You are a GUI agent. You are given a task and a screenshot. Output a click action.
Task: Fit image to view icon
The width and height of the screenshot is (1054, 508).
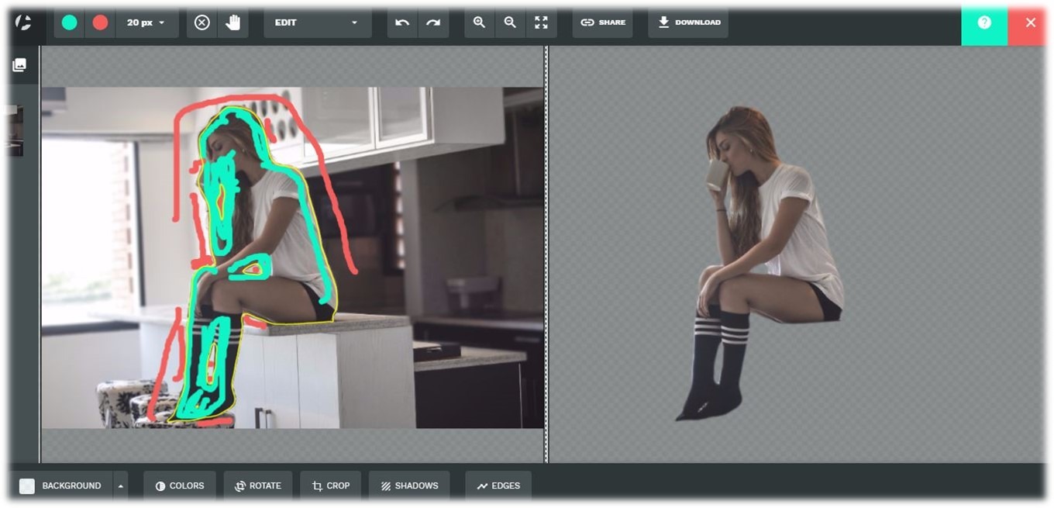(541, 22)
